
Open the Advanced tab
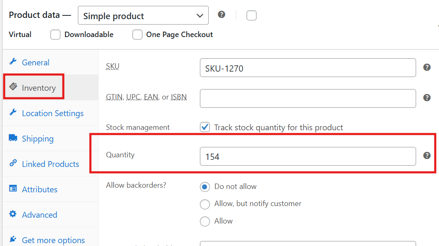click(x=39, y=214)
